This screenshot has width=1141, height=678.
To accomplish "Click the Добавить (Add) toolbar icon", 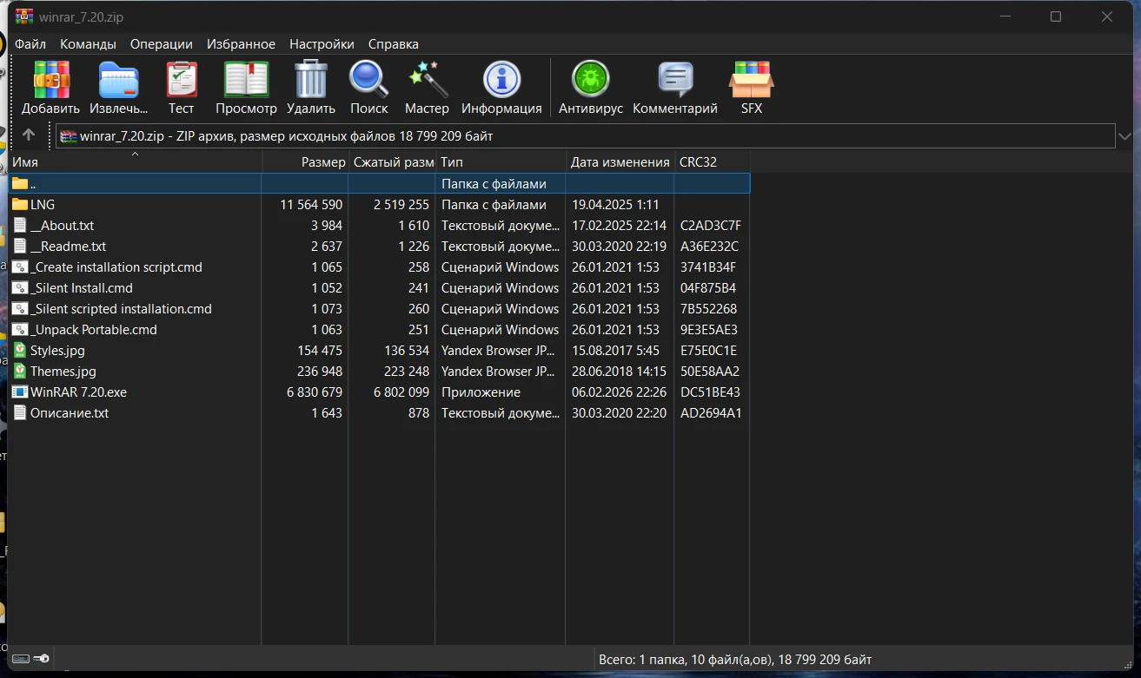I will [x=50, y=81].
